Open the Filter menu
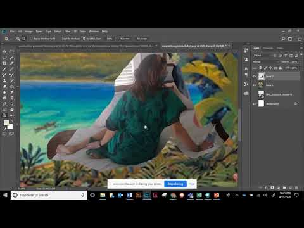Screen dimensions: 304x228 (67, 32)
